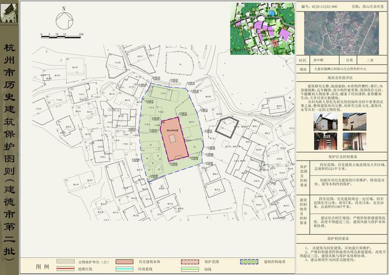
Task: Click the 文物保护单位（点） legend label
Action: pyautogui.click(x=94, y=262)
